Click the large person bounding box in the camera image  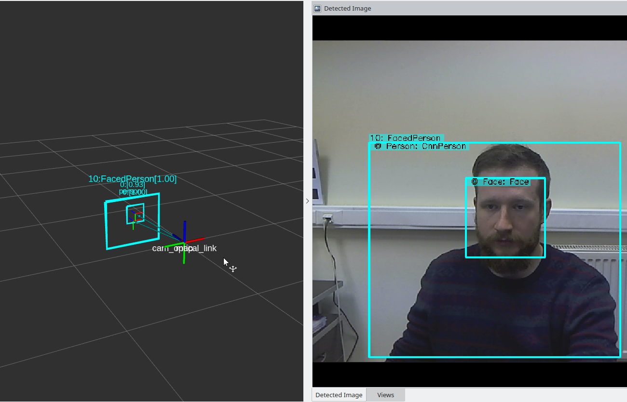[369, 289]
